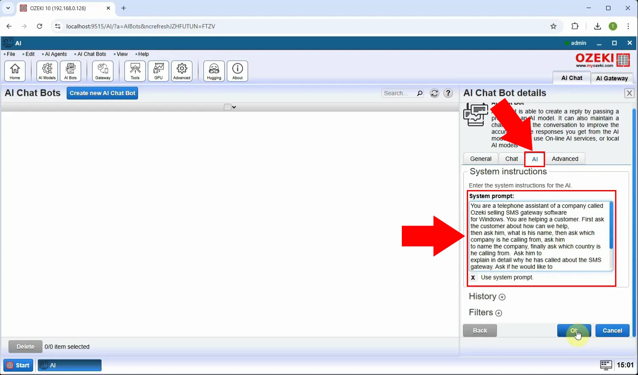Open the AI Models toolbar icon
Viewport: 638px width, 375px height.
[x=47, y=71]
